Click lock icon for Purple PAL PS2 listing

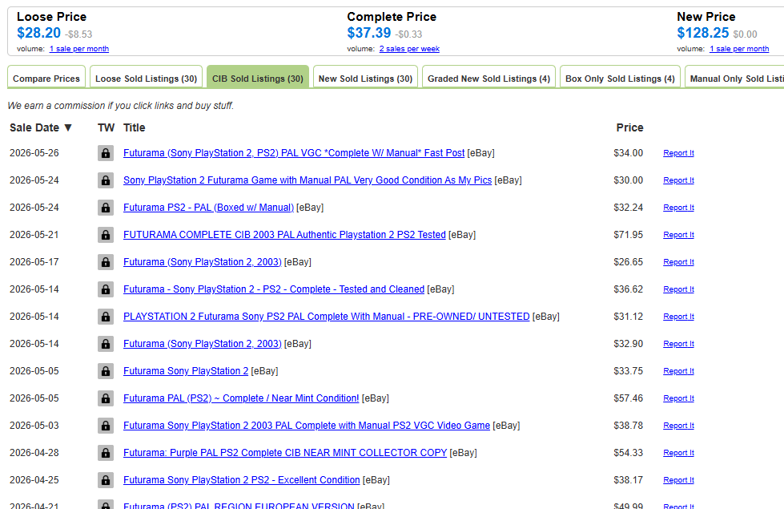(106, 453)
